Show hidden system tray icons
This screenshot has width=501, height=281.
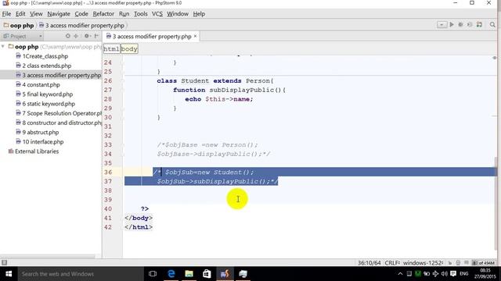pyautogui.click(x=400, y=274)
